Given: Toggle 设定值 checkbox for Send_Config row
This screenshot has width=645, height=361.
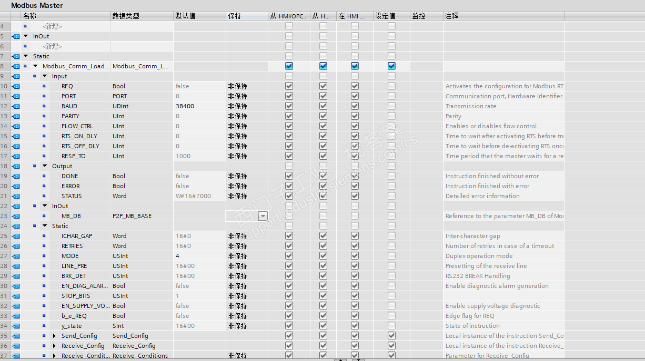Looking at the screenshot, I should 391,336.
